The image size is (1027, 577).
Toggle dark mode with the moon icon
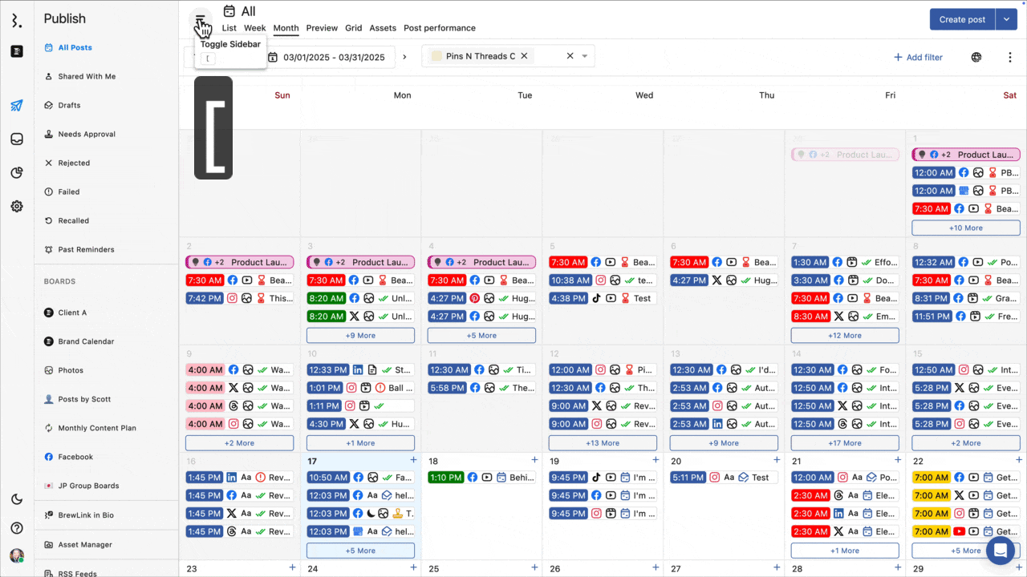[17, 499]
